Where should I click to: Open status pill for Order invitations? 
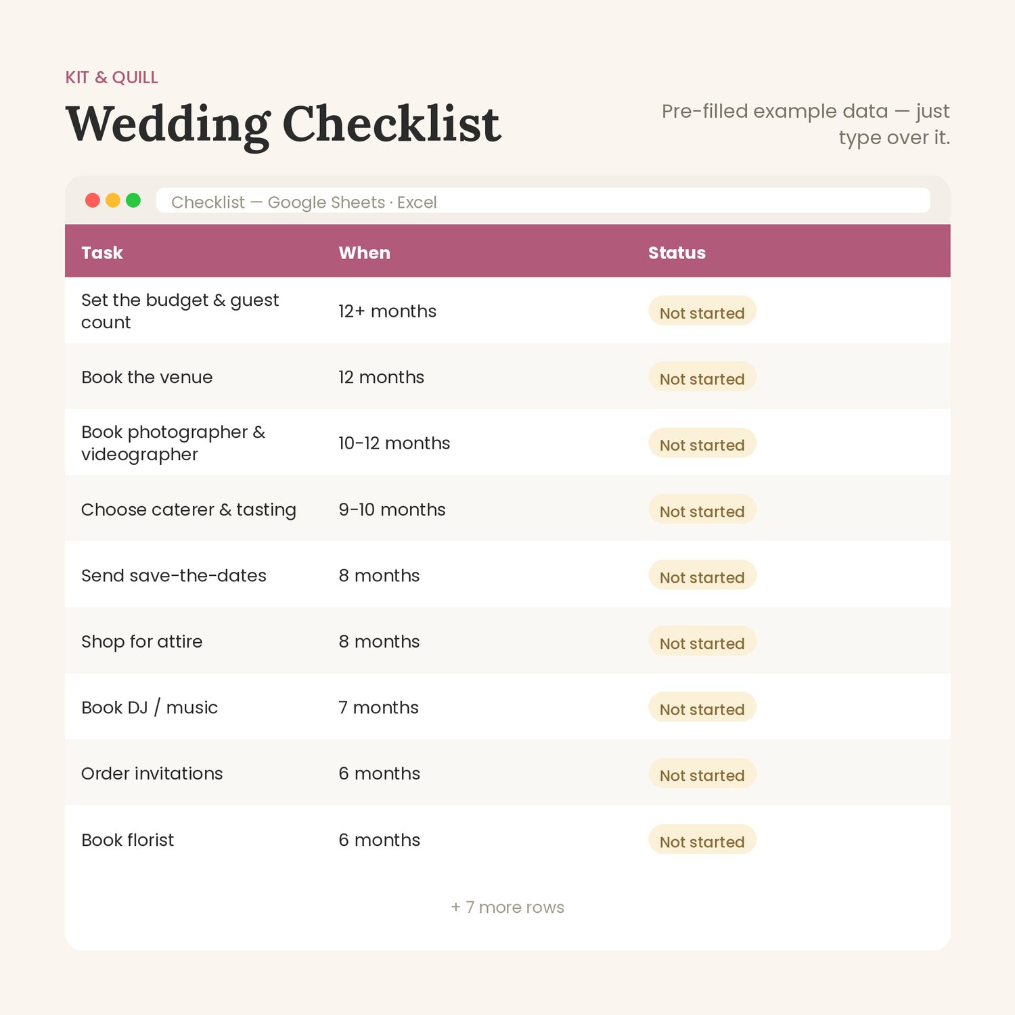click(x=702, y=773)
